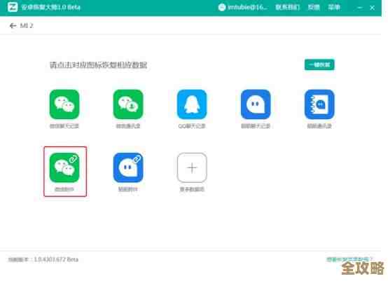Image resolution: width=388 pixels, height=281 pixels.
Task: Click the imtubie@16... account name
Action: coord(247,8)
